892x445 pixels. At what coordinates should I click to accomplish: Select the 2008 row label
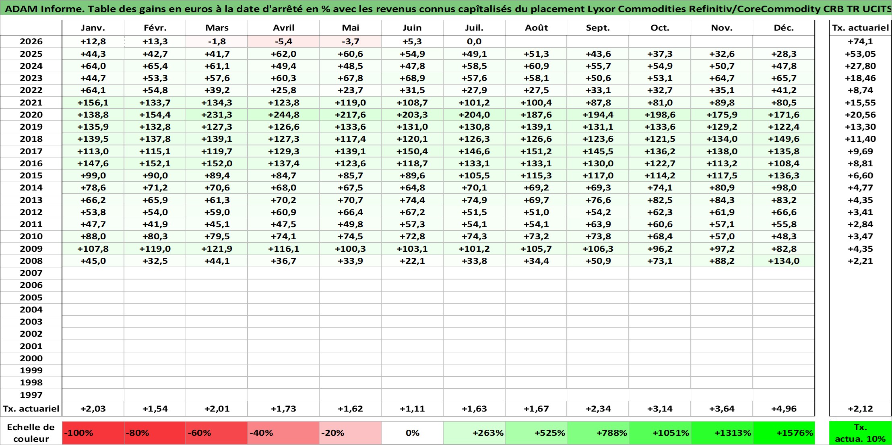click(31, 261)
